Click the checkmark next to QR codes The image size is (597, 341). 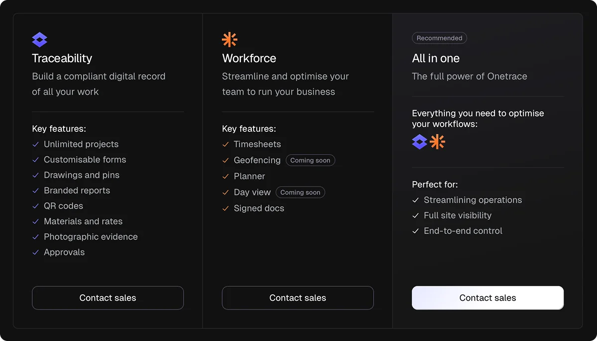tap(35, 206)
